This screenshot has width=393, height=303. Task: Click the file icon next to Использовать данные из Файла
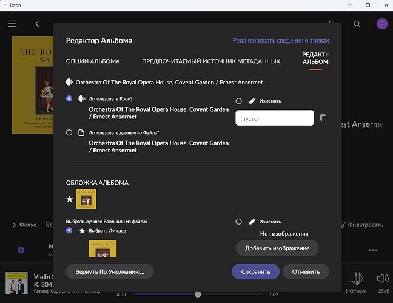click(81, 132)
